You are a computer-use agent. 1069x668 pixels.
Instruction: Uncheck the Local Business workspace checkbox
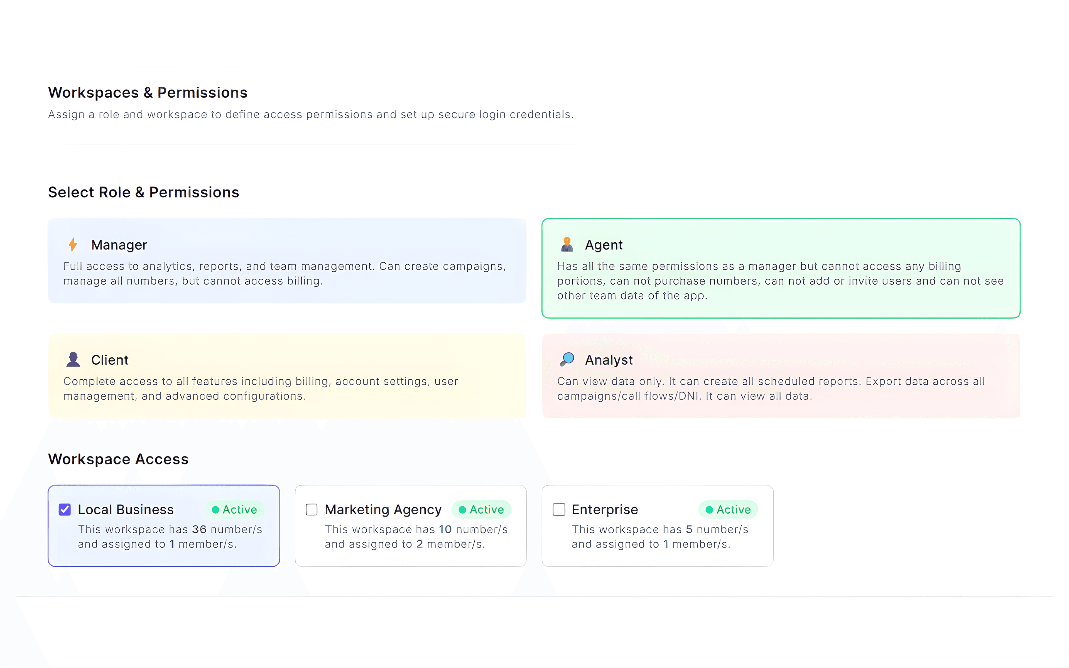point(65,509)
